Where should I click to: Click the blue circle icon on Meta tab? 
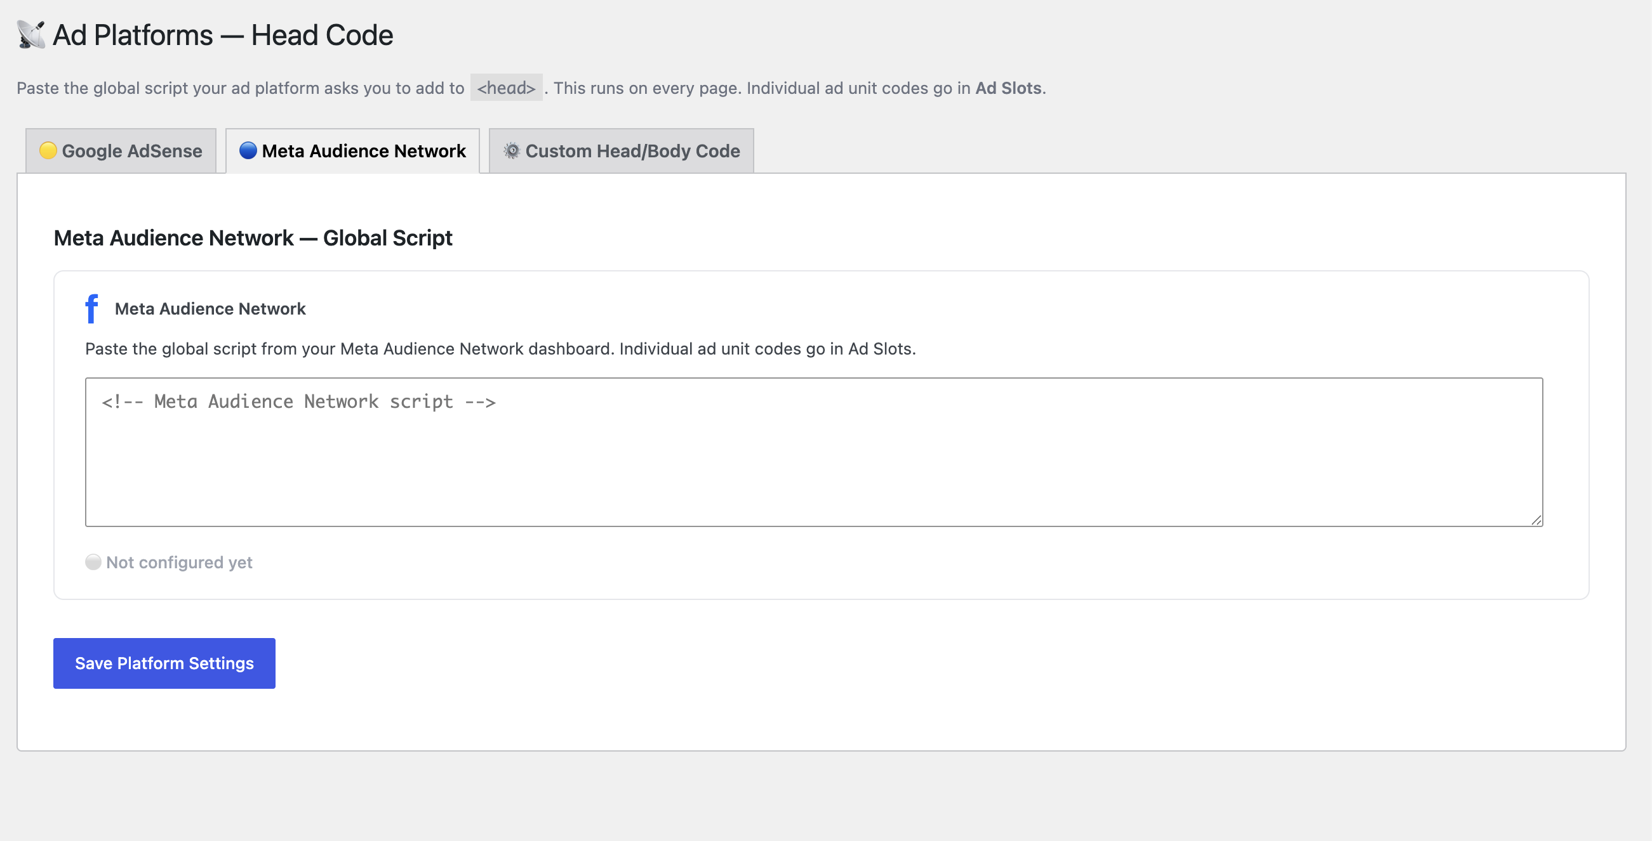coord(248,150)
